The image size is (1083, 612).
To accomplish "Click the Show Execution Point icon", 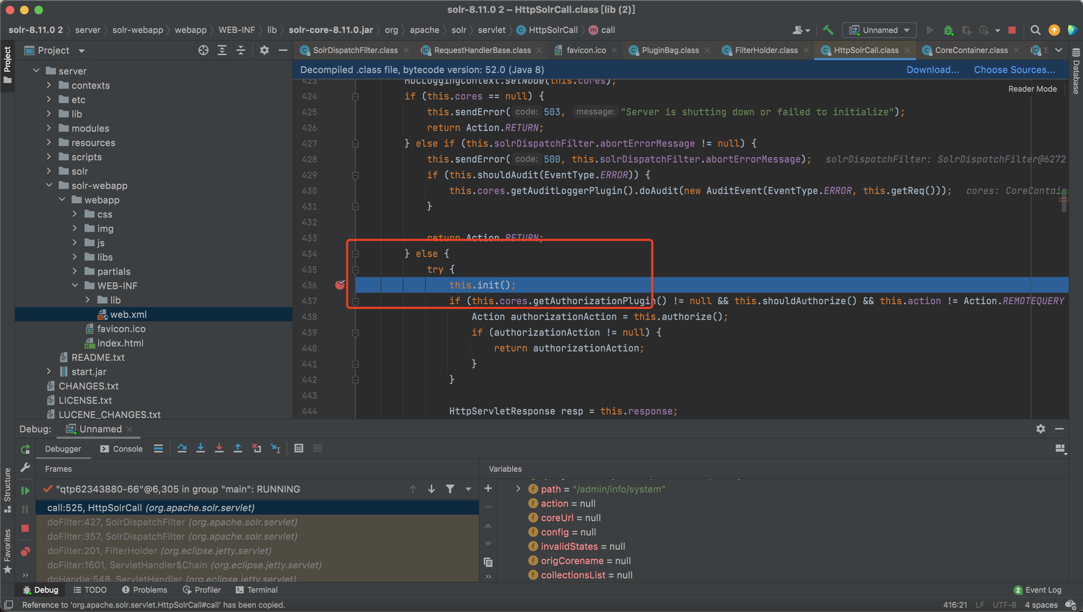I will tap(158, 448).
